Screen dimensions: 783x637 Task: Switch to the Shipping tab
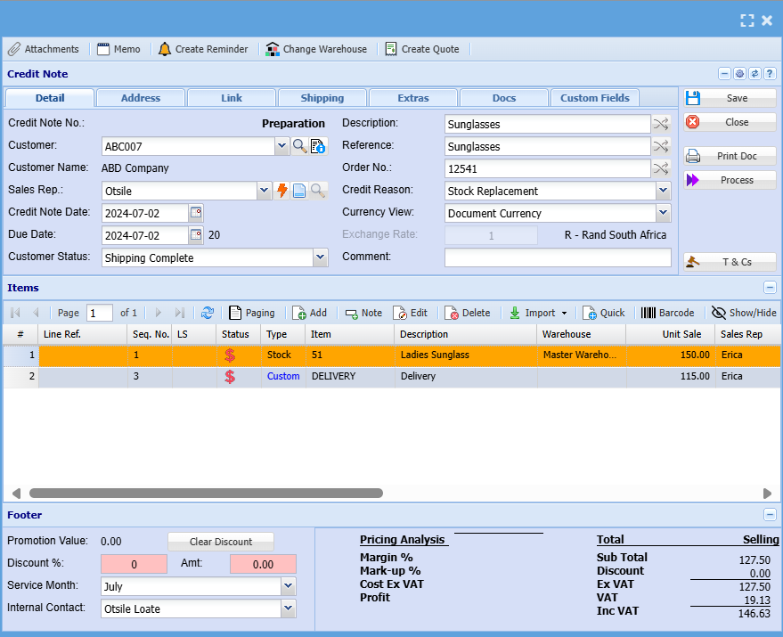pos(322,98)
